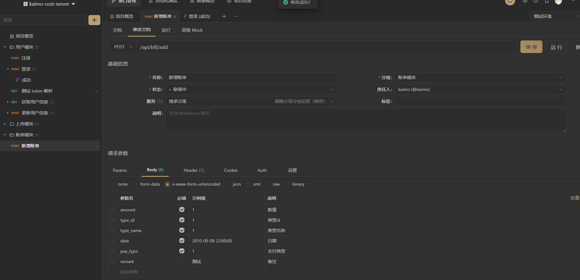Click the drag handle of the pay_type row

(x=113, y=251)
